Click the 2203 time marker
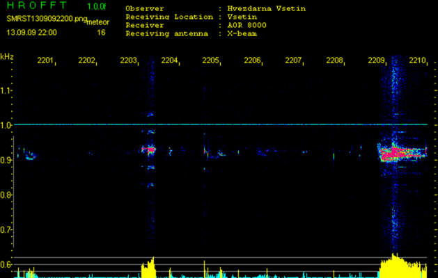Viewport: 438px width, 278px height. [128, 61]
